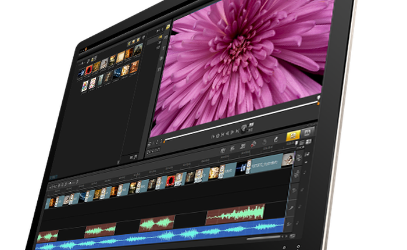Click the redo arrow in timeline toolbar
407x250 pixels.
tap(276, 140)
